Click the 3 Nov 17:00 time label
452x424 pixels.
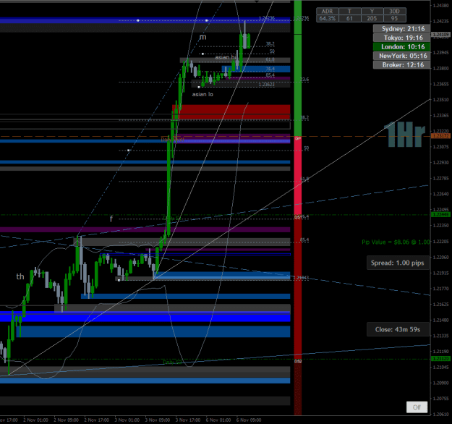188,420
